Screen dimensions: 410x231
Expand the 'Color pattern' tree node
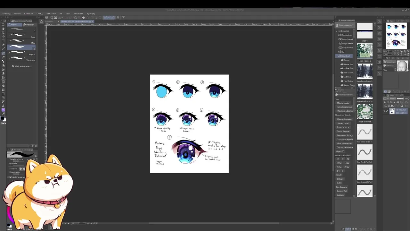[x=339, y=35]
